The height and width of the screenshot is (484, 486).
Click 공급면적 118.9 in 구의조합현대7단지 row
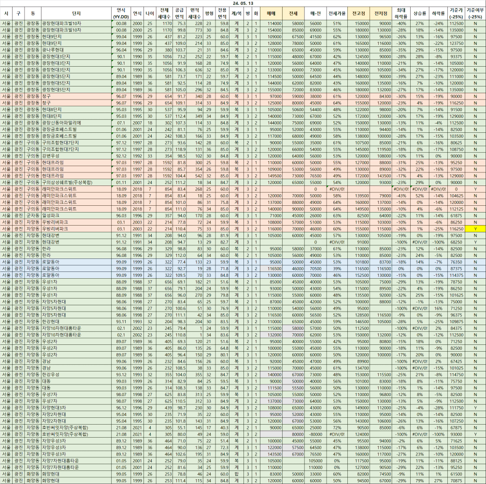[179, 149]
